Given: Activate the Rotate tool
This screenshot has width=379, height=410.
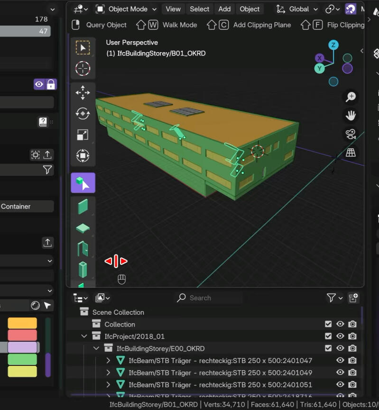Looking at the screenshot, I should point(83,114).
